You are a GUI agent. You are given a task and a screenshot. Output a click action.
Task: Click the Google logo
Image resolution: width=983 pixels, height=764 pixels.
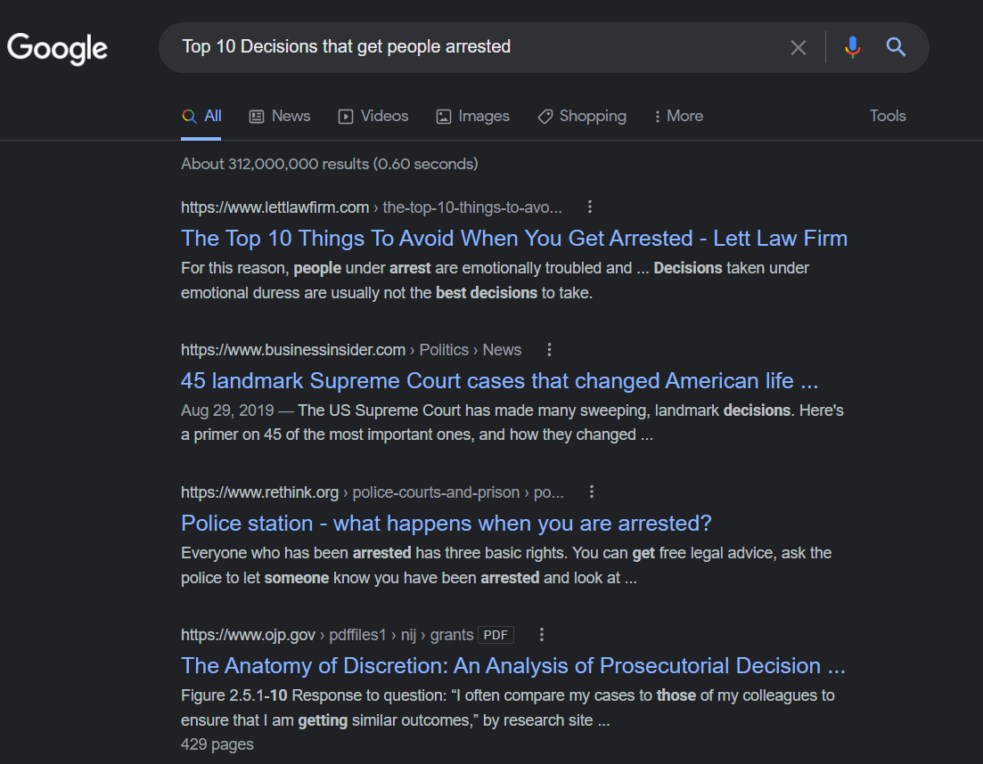click(x=58, y=47)
